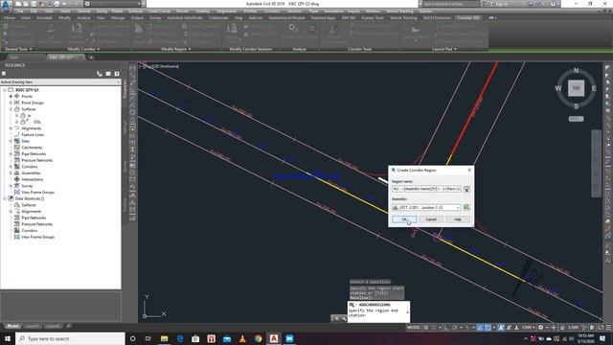The height and width of the screenshot is (345, 613).
Task: Expand the Point Groups tree node
Action: [x=11, y=103]
